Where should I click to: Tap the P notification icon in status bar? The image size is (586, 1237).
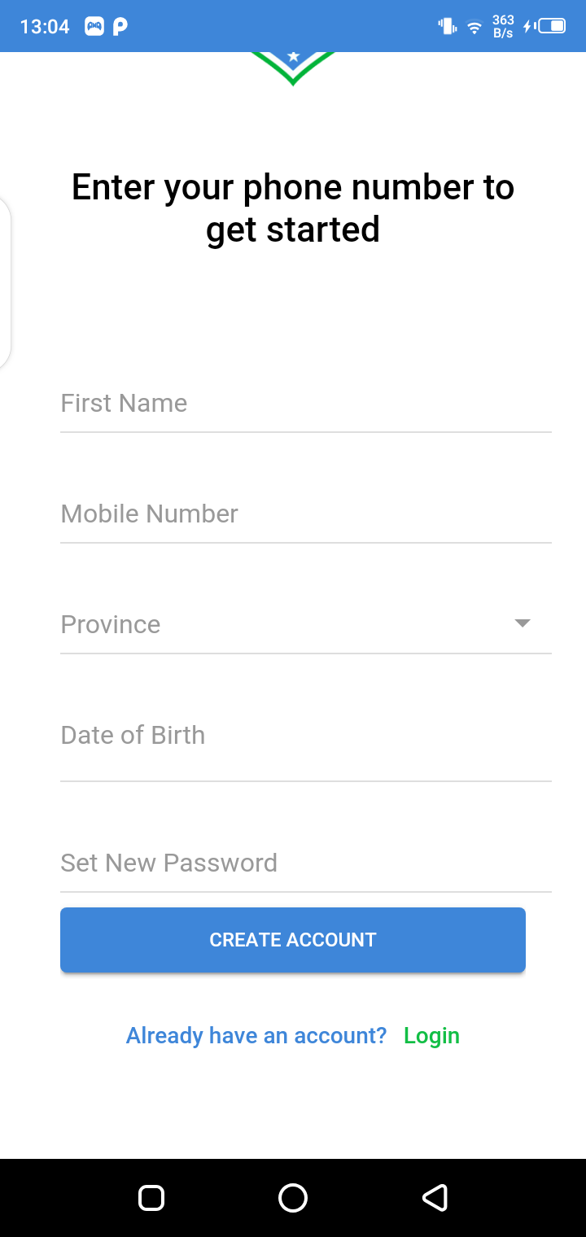120,27
